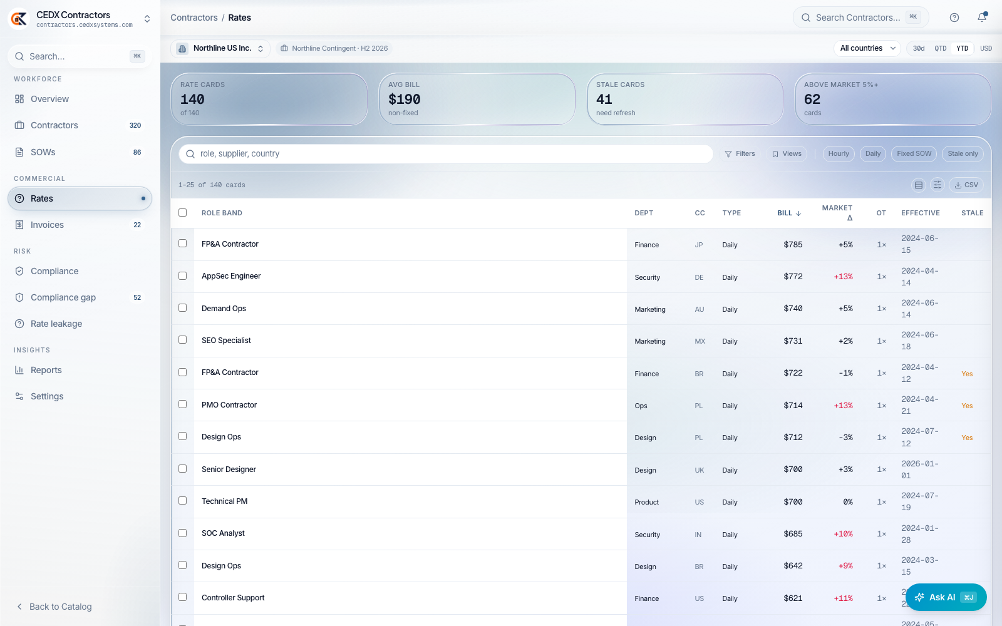Switch table density view icon
The height and width of the screenshot is (626, 1002).
click(x=919, y=185)
